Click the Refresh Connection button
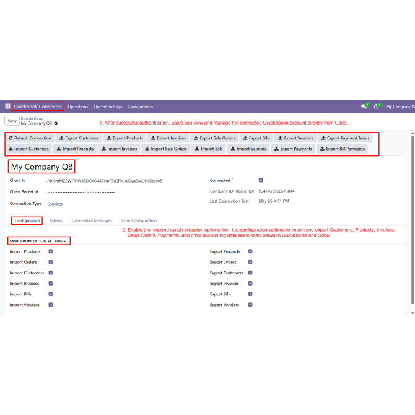The image size is (415, 415). point(30,138)
